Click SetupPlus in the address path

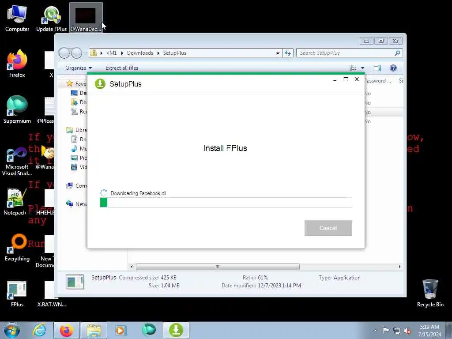(x=175, y=53)
